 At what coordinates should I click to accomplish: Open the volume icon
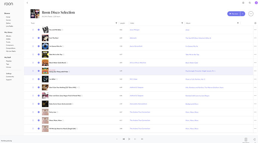255,139
